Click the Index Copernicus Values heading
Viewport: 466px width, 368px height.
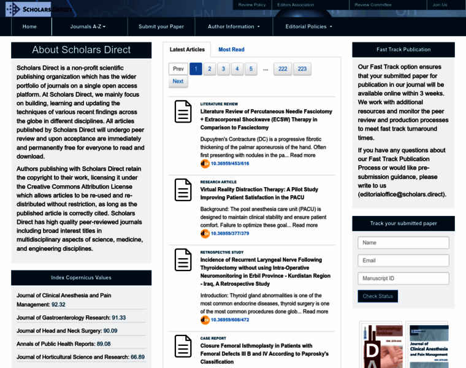coord(81,278)
